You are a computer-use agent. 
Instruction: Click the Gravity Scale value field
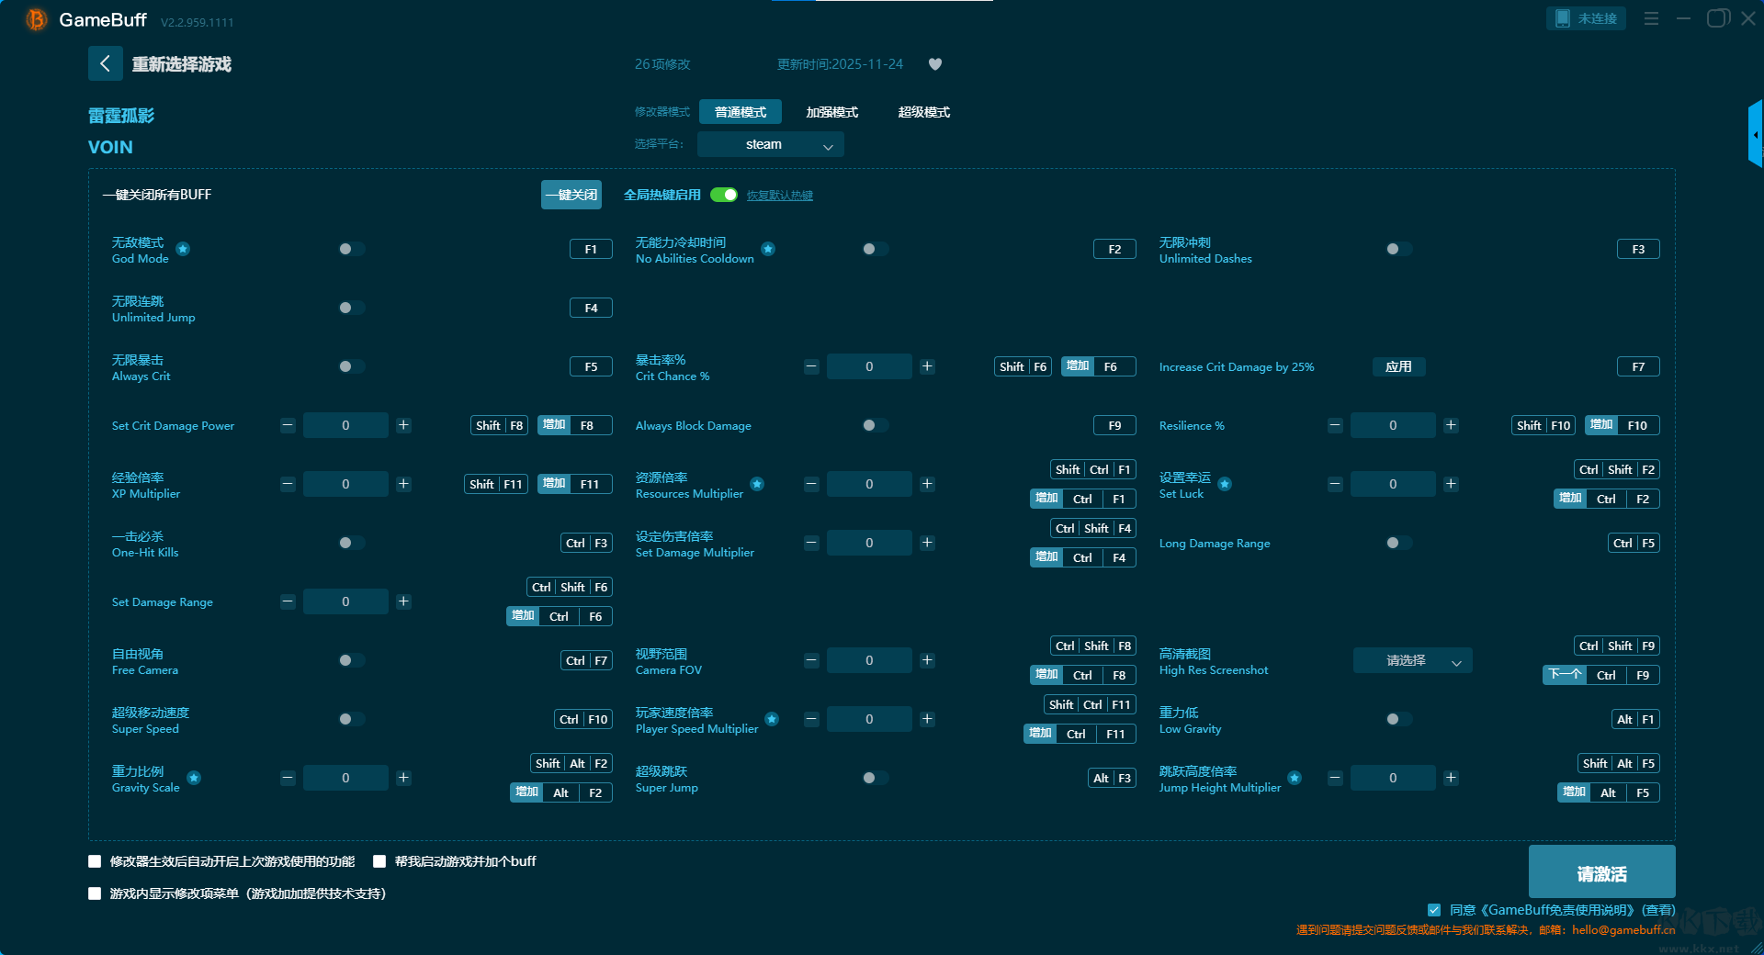click(x=345, y=778)
